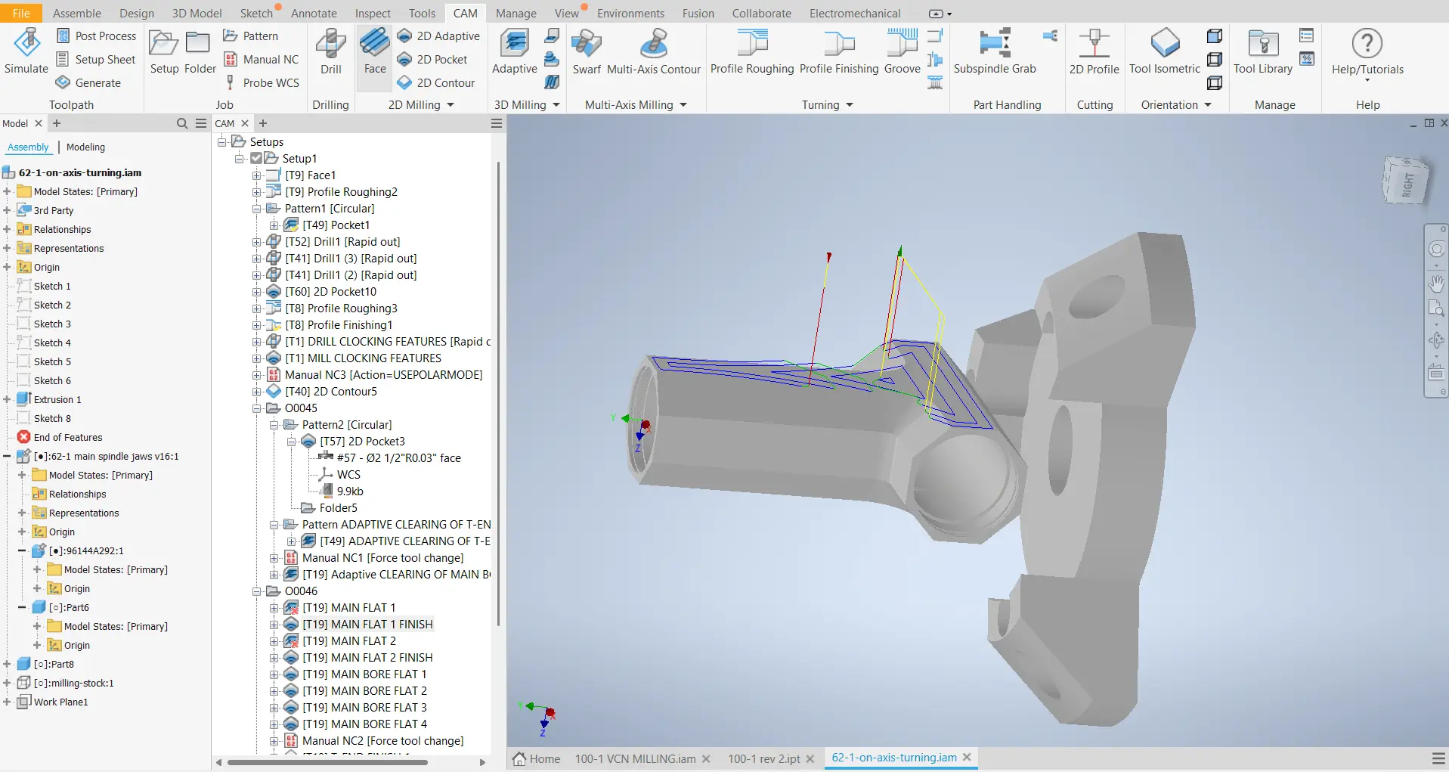
Task: Add a new Folder in Job
Action: pos(200,51)
